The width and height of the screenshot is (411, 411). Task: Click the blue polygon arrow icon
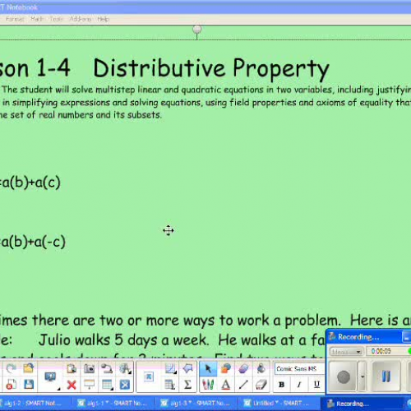click(188, 368)
